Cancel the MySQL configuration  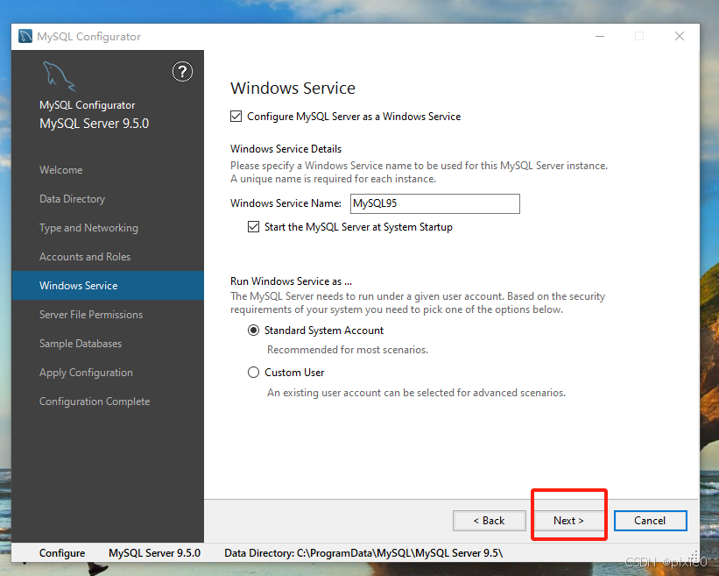click(650, 521)
